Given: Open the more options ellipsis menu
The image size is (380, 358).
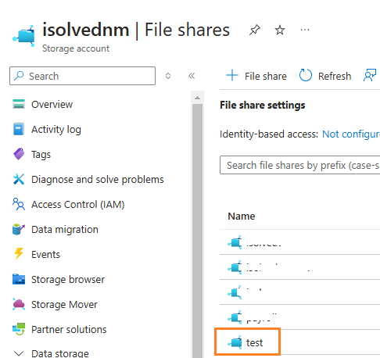Looking at the screenshot, I should pyautogui.click(x=305, y=30).
